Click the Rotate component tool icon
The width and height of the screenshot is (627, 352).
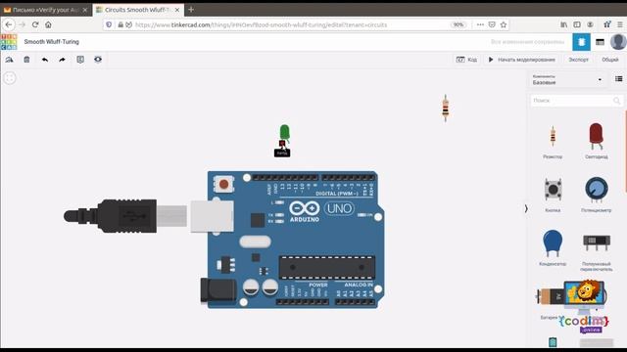pos(9,60)
